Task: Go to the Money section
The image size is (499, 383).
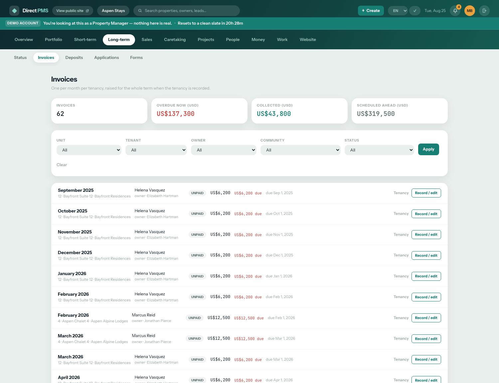Action: pyautogui.click(x=258, y=40)
